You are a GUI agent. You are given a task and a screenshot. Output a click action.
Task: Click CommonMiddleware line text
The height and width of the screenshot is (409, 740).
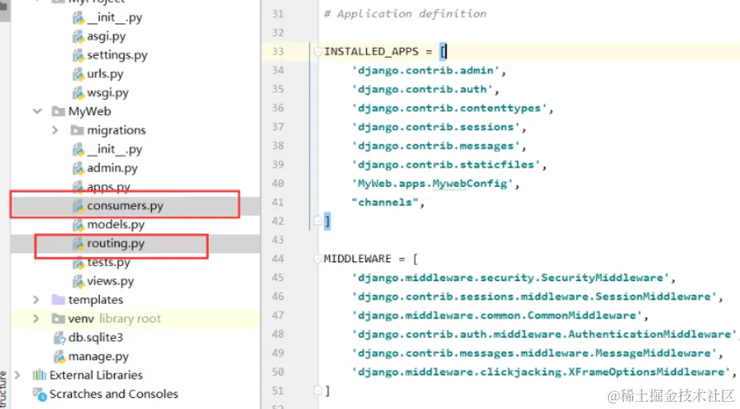point(497,316)
